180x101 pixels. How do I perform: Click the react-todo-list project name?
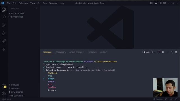[77, 67]
